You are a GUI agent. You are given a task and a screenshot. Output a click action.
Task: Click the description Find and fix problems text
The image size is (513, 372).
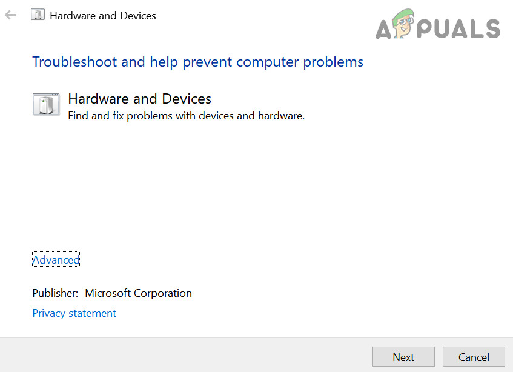tap(186, 115)
